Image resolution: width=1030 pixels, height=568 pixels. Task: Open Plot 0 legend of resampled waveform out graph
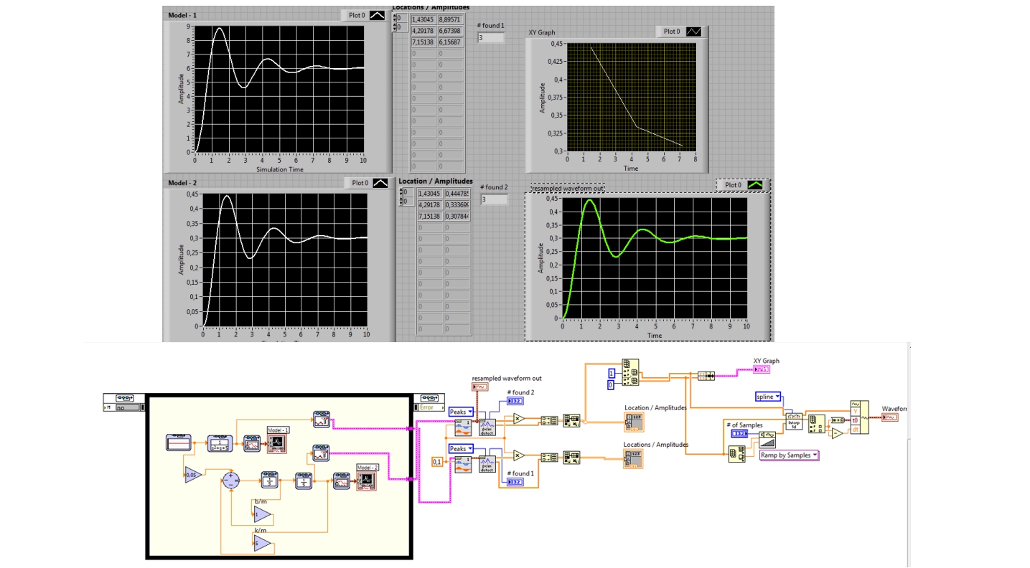[x=743, y=184]
